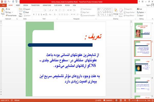Copy the selection
Image resolution: width=154 pixels, height=102 pixels.
click(x=8, y=12)
